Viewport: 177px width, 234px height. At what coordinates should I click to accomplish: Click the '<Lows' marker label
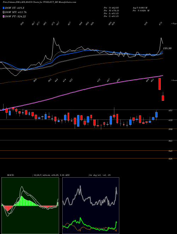click(174, 80)
